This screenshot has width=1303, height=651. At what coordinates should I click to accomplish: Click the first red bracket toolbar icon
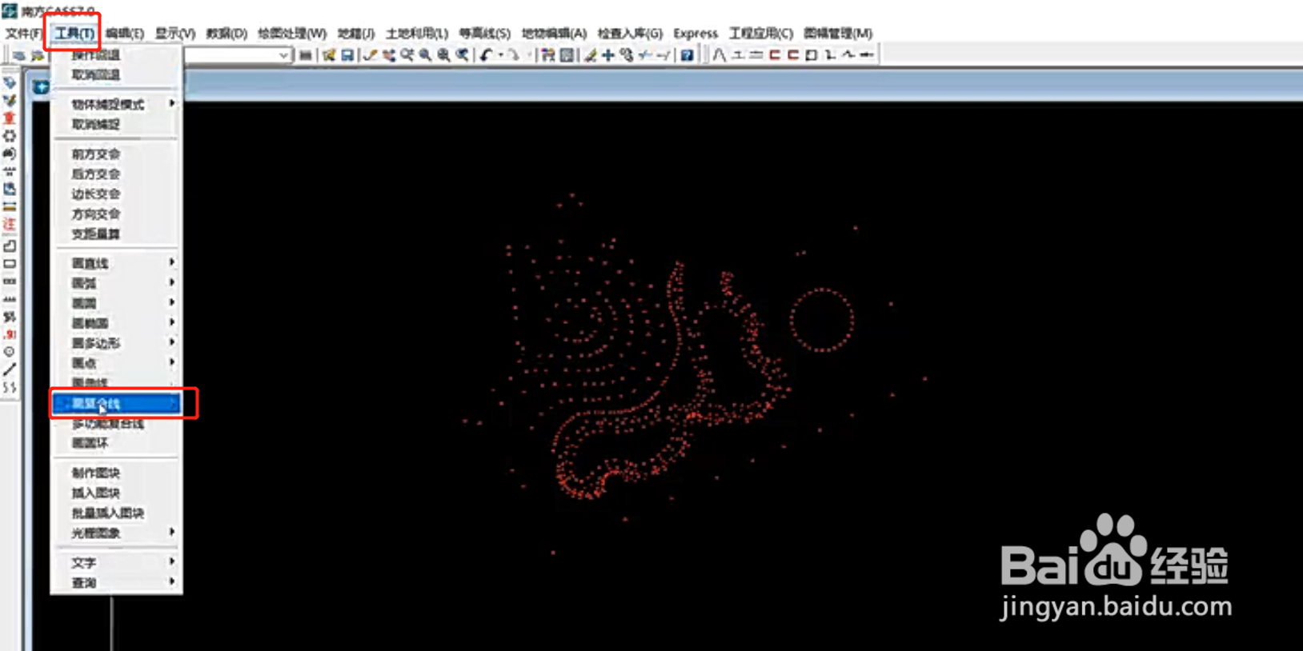pyautogui.click(x=774, y=55)
